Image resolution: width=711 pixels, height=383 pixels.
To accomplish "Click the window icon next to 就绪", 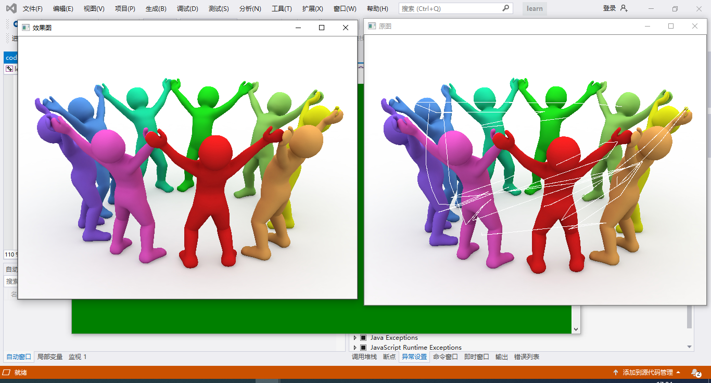I will (x=6, y=372).
